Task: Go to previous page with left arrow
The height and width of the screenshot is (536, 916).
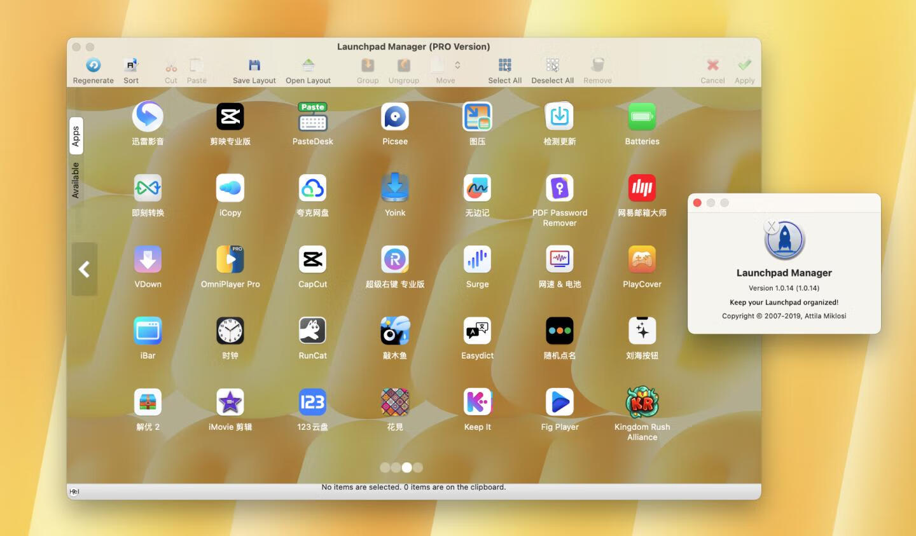Action: (84, 269)
